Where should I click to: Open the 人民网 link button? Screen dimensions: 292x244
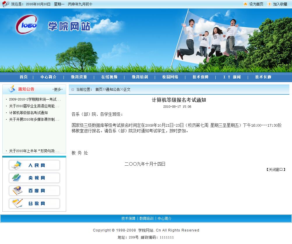coord(34,165)
